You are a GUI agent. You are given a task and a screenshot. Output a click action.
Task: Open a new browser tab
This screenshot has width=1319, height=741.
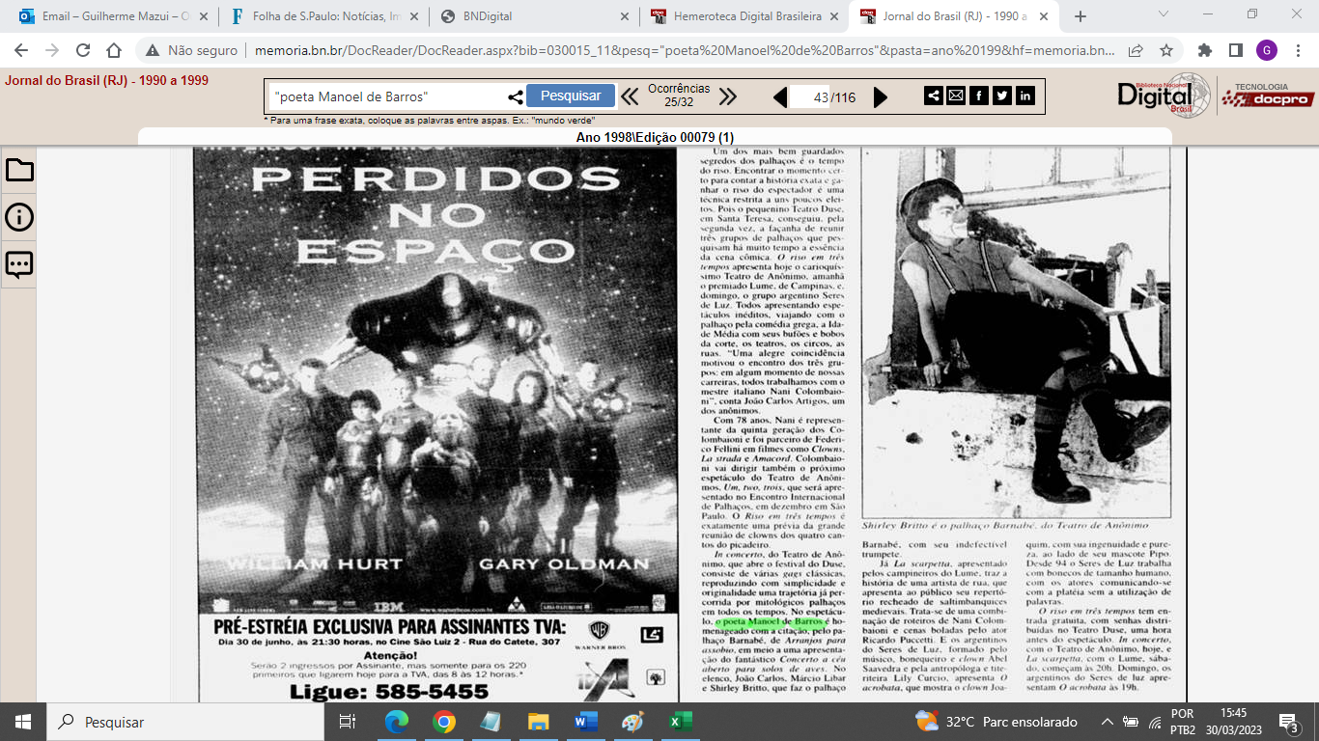(1080, 16)
